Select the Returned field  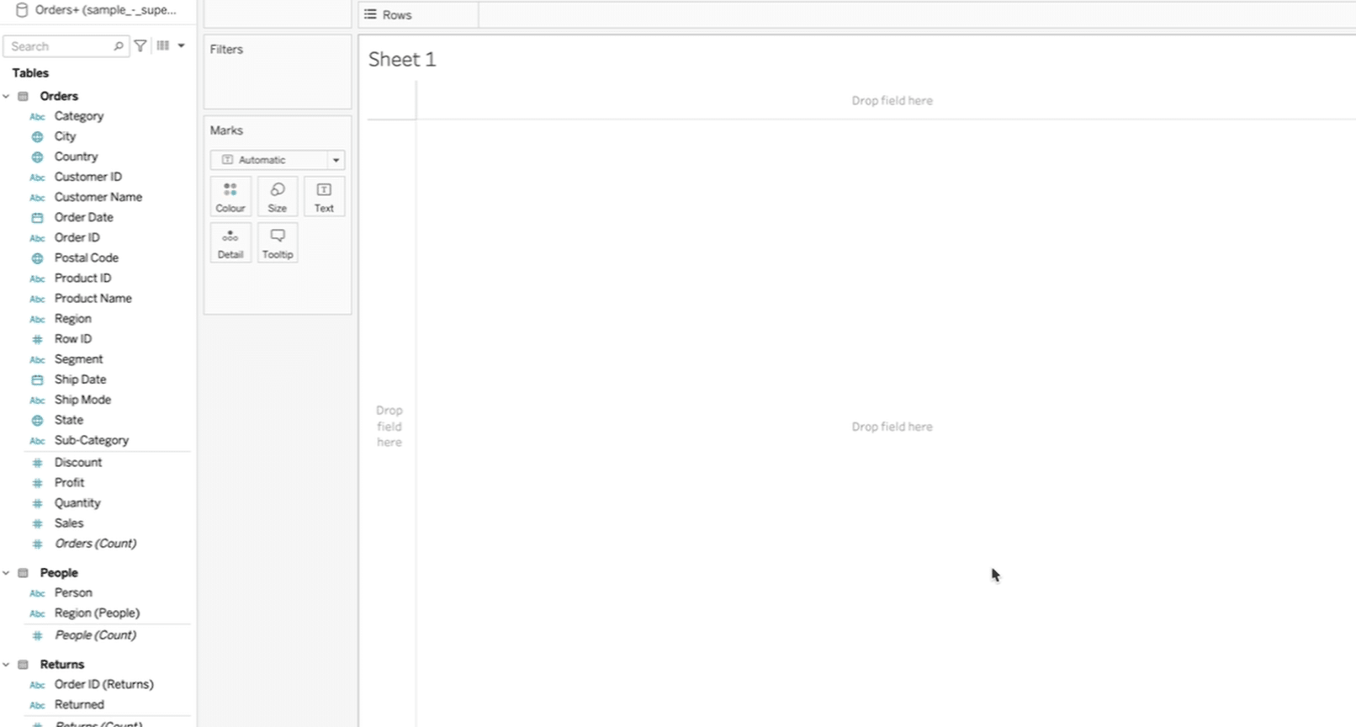click(79, 704)
